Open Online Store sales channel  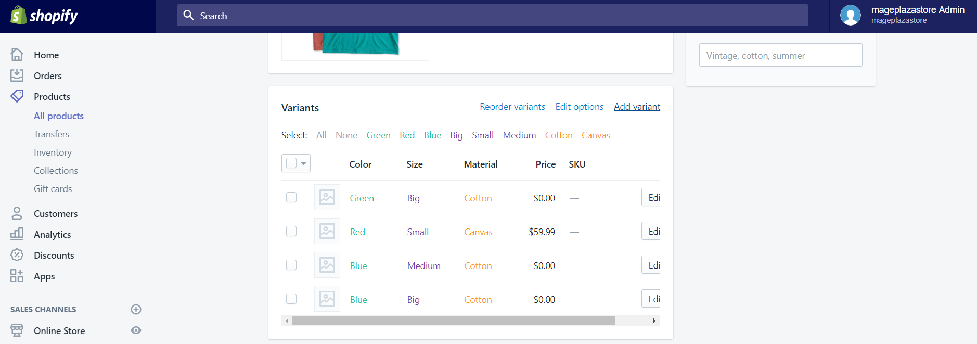(59, 330)
